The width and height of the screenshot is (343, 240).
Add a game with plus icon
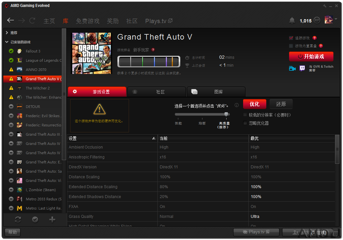pos(52,220)
